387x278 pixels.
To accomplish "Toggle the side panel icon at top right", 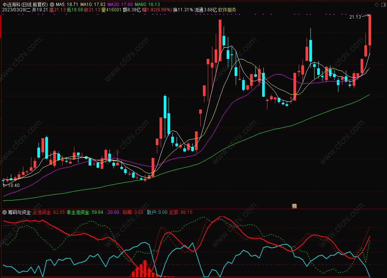I will (384, 5).
